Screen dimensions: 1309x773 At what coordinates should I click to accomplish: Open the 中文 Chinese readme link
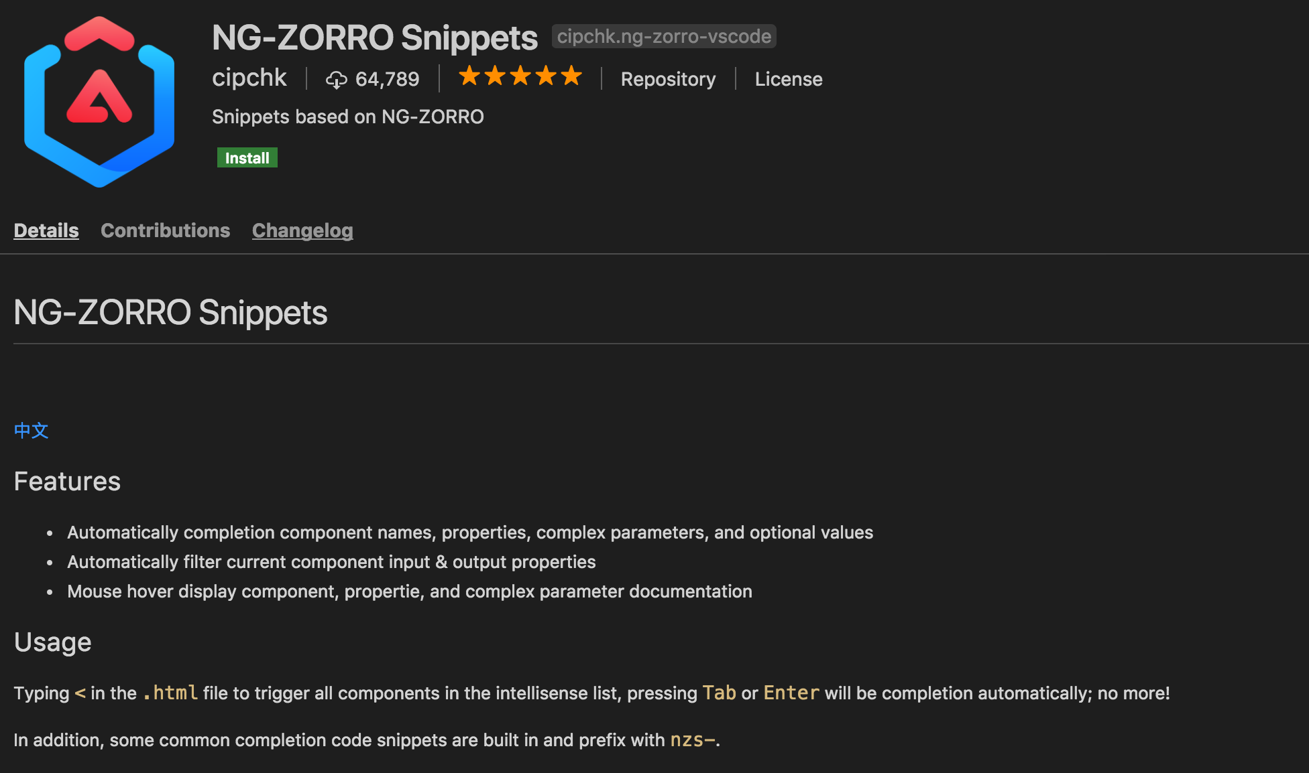pyautogui.click(x=32, y=430)
